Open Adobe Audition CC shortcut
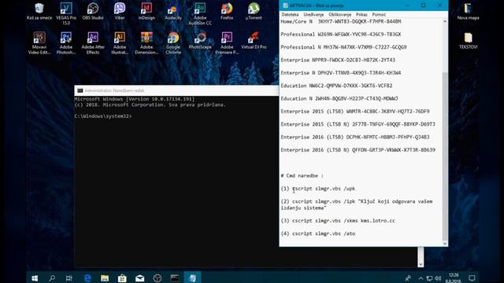The width and height of the screenshot is (504, 283). [x=200, y=14]
